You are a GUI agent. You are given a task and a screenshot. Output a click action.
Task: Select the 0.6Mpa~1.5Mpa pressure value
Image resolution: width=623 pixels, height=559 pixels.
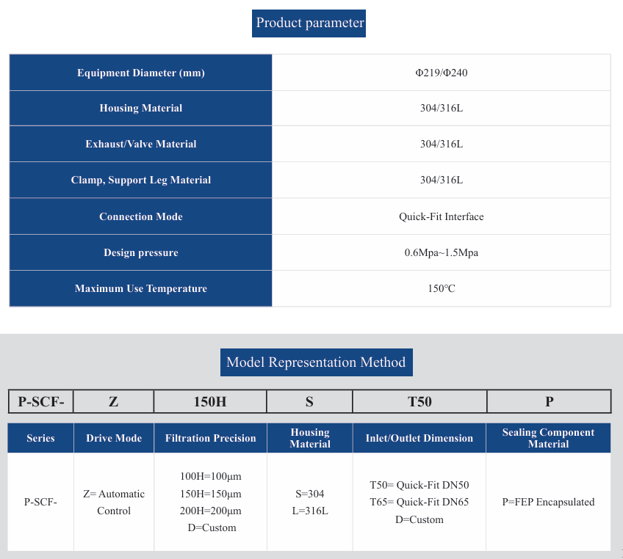441,252
